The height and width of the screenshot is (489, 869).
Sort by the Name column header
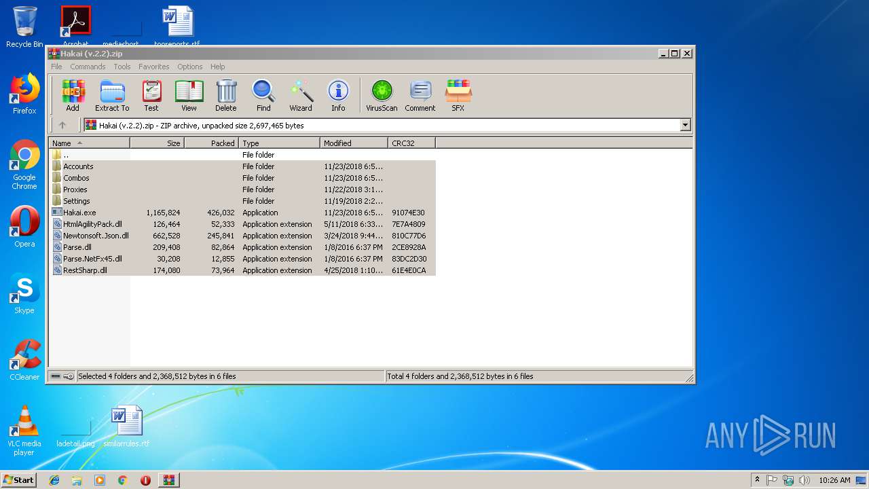point(89,143)
